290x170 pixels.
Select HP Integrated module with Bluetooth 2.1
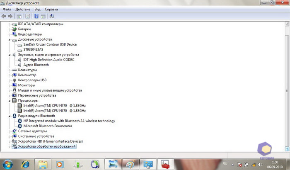coord(69,121)
